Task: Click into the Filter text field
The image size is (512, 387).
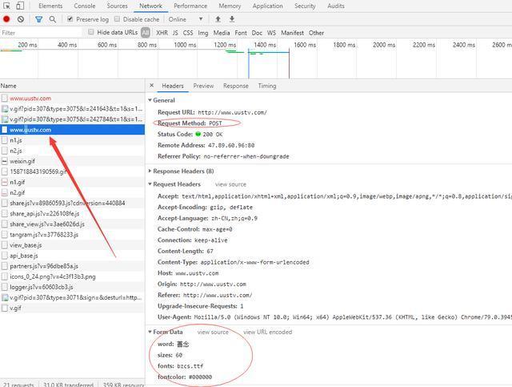Action: pyautogui.click(x=42, y=33)
